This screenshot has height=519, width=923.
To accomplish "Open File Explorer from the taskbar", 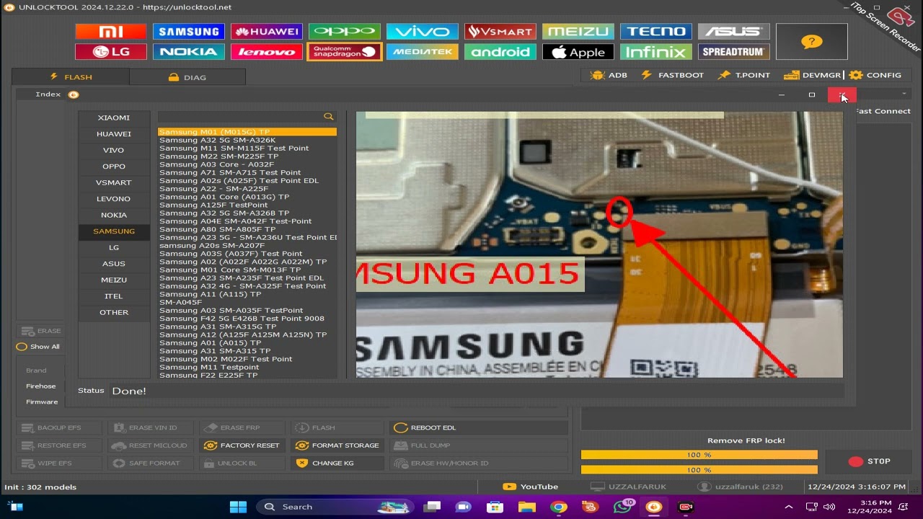I will click(x=526, y=507).
